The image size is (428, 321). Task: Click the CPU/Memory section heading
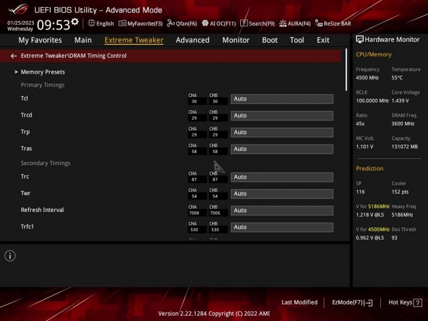373,55
